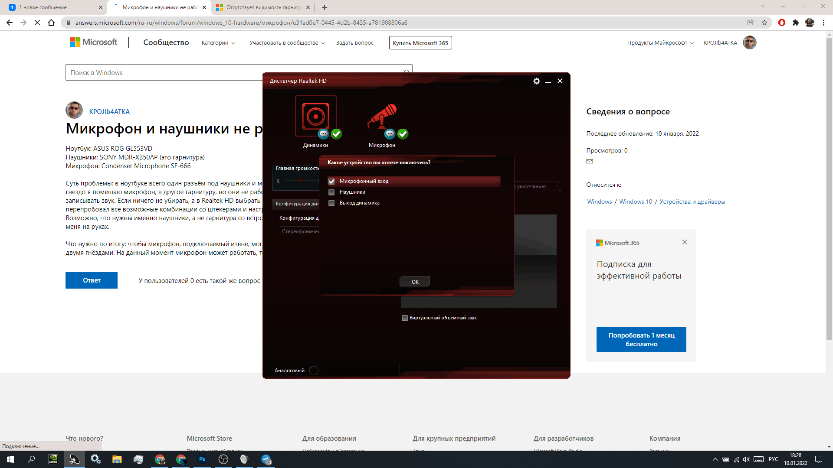Open Устройства и драйверы link
The image size is (833, 468).
click(692, 202)
